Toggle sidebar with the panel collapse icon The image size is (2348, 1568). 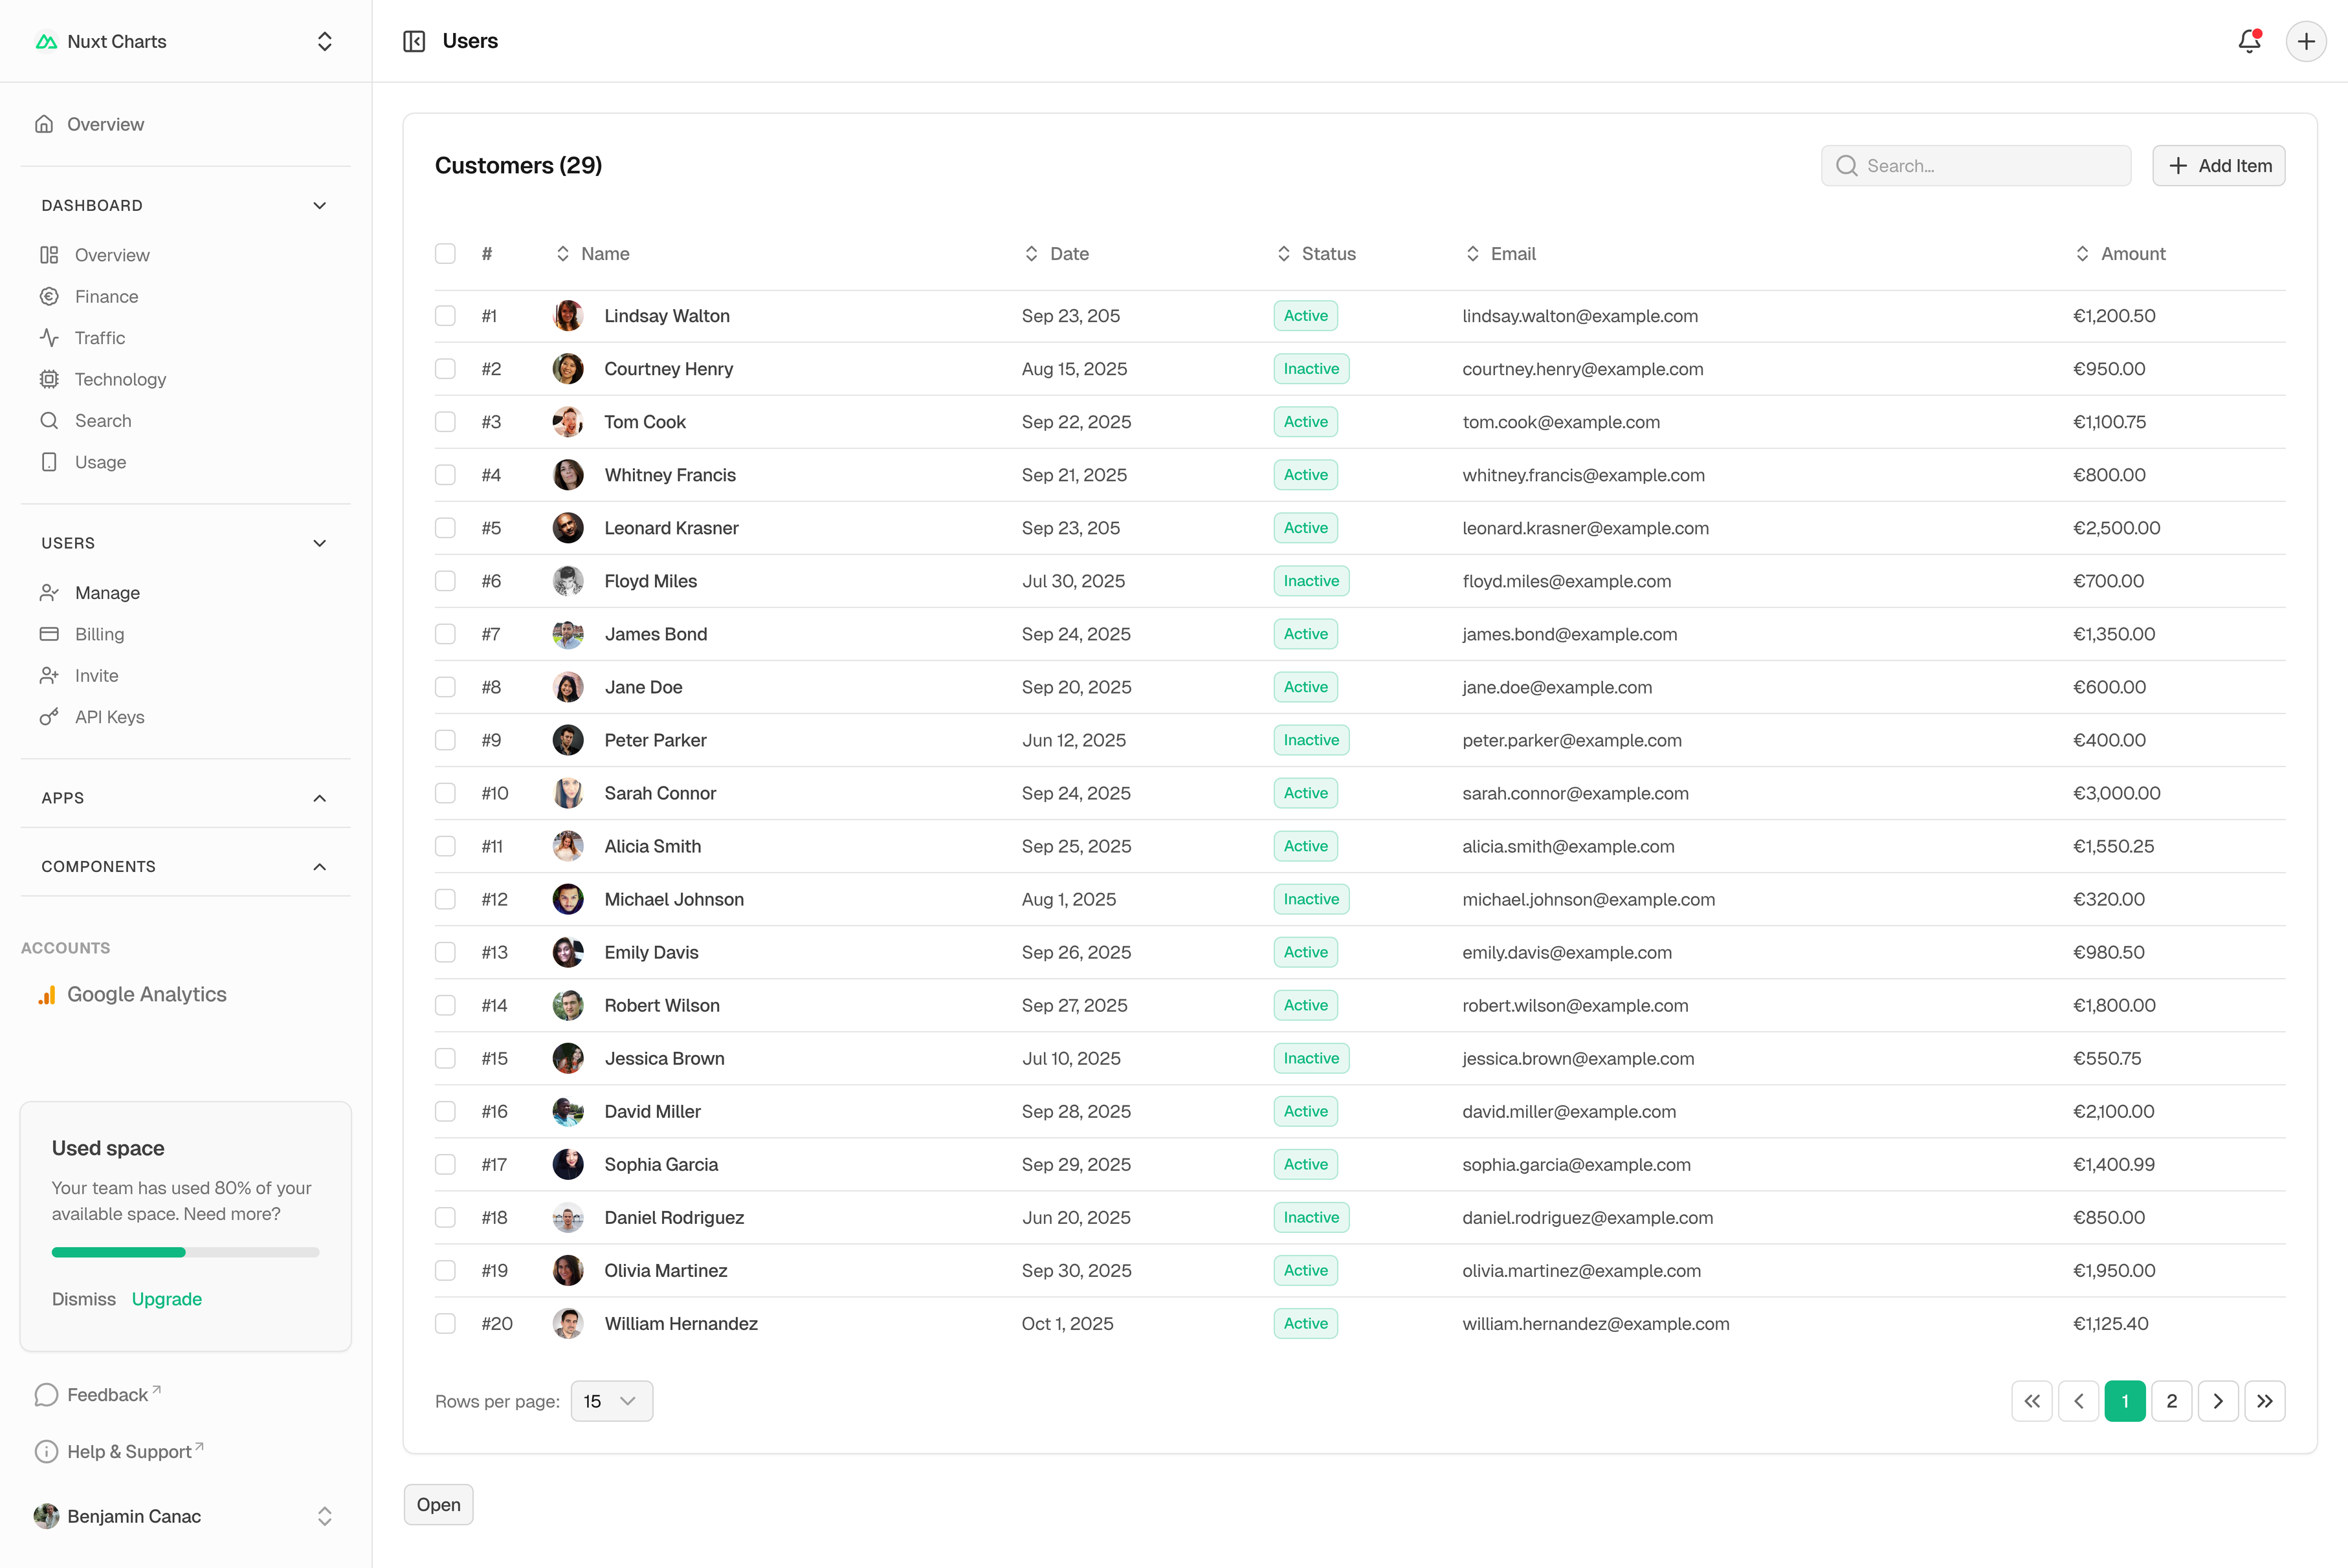pyautogui.click(x=414, y=41)
